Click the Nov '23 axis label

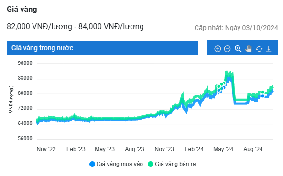pos(164,149)
